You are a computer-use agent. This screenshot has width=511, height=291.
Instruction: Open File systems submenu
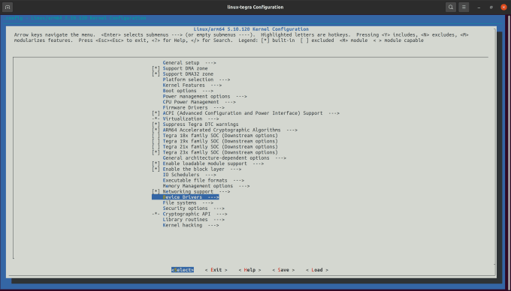[x=188, y=203]
